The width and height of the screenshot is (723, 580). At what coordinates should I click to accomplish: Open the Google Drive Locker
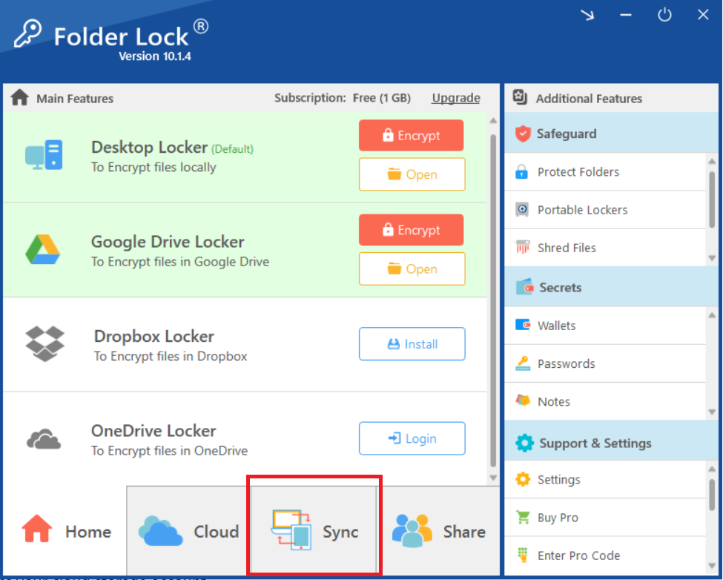[x=412, y=268]
